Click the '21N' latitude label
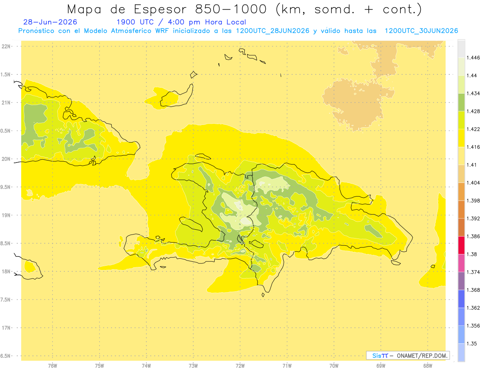 tap(6, 103)
